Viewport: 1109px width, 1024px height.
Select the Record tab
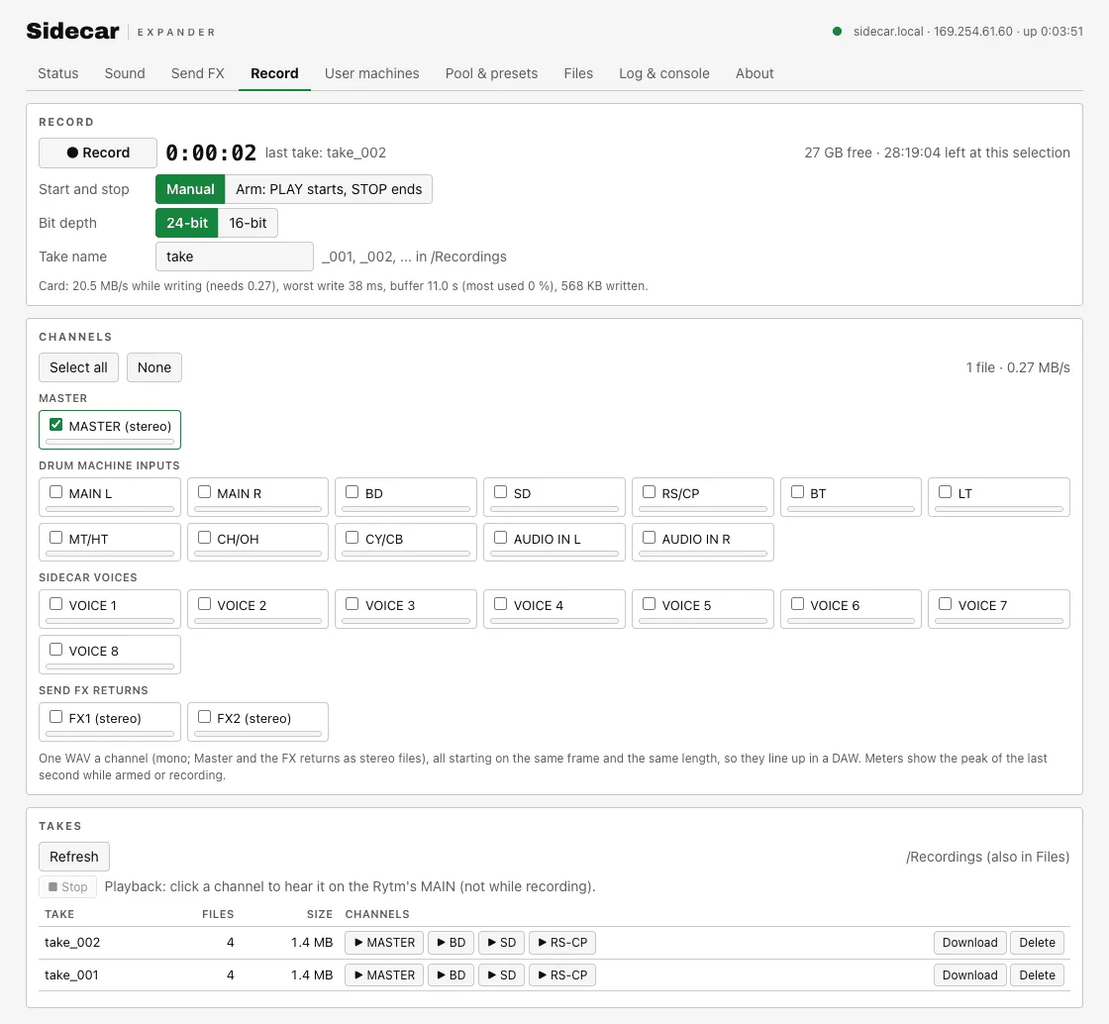coord(274,73)
